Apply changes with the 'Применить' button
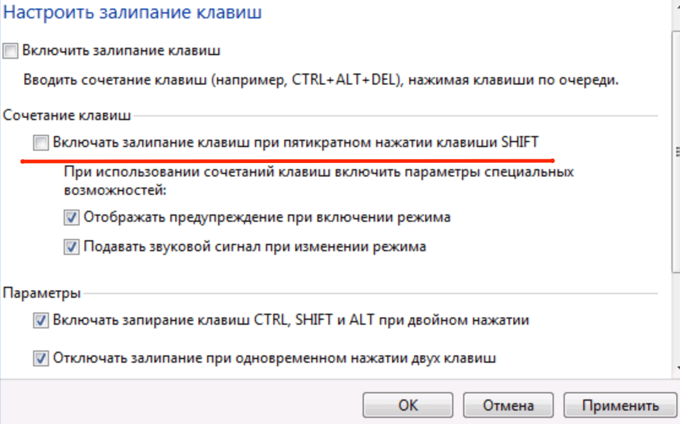This screenshot has width=680, height=424. [x=620, y=406]
